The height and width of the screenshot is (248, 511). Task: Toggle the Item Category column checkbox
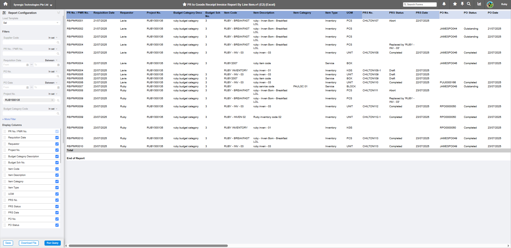[x=57, y=181]
